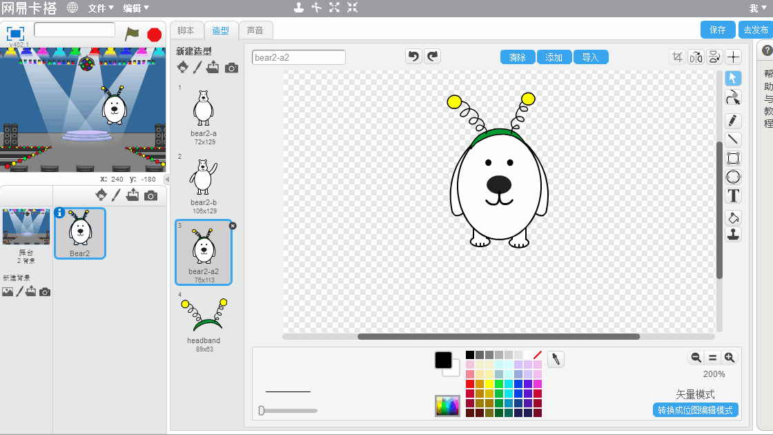Take new costume from camera
The image size is (773, 435).
[x=231, y=68]
